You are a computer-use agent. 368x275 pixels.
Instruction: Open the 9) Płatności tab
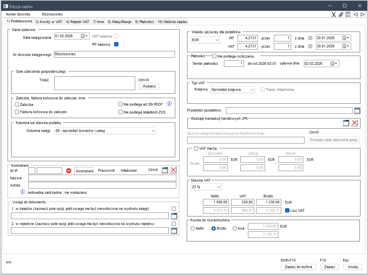(x=144, y=22)
